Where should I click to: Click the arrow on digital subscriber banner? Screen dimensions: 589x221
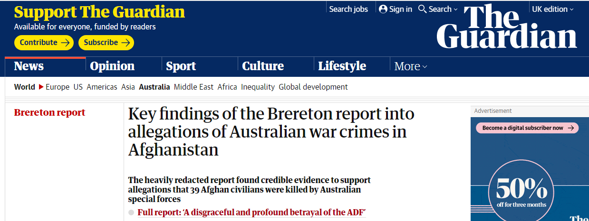click(x=570, y=128)
